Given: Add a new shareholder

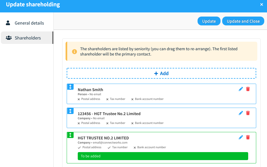Looking at the screenshot, I should coord(161,73).
